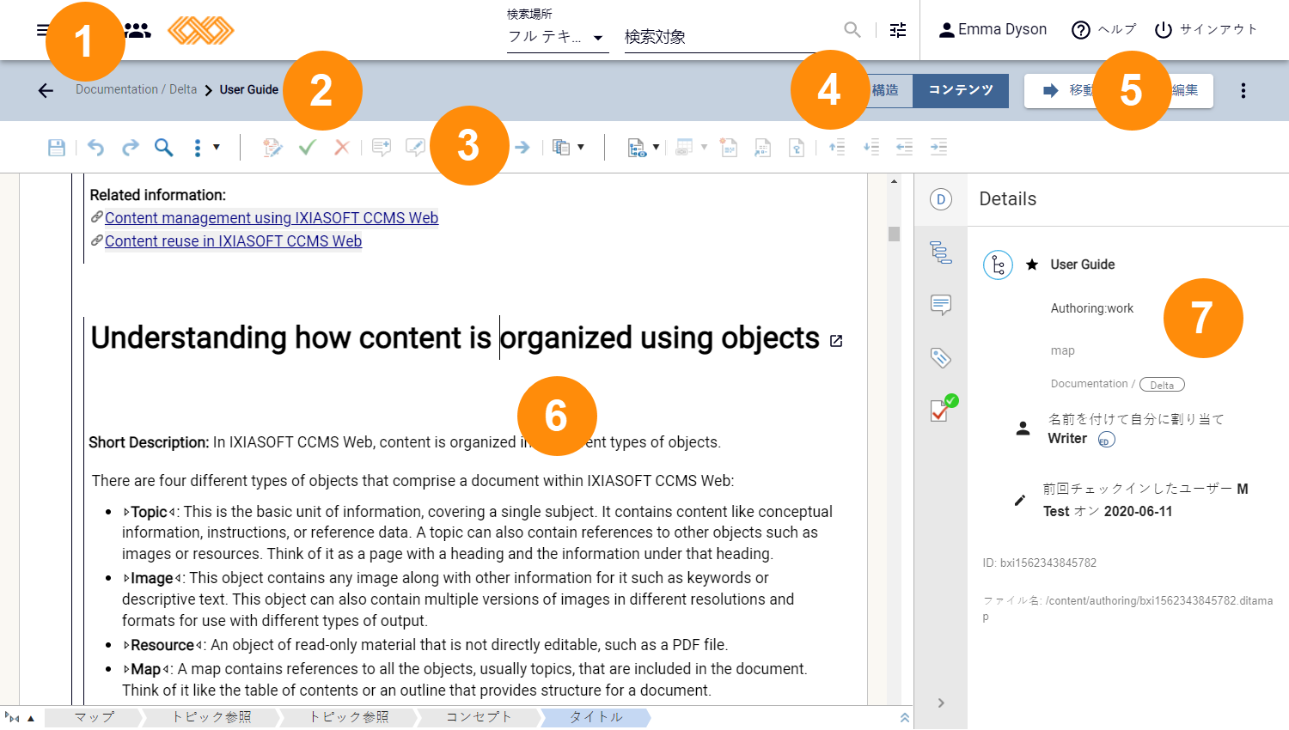Save the document with the disk icon
1289x730 pixels.
[x=57, y=148]
